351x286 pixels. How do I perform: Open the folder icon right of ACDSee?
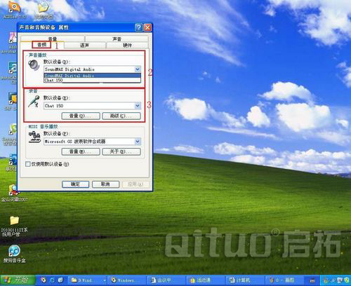[x=44, y=9]
